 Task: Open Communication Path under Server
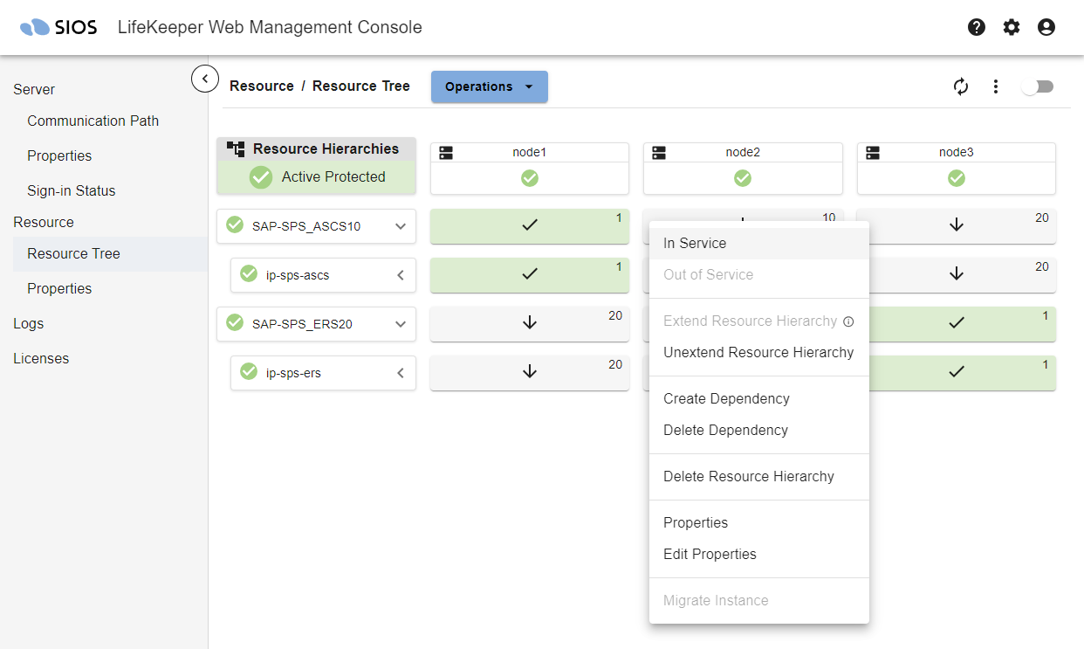point(93,121)
